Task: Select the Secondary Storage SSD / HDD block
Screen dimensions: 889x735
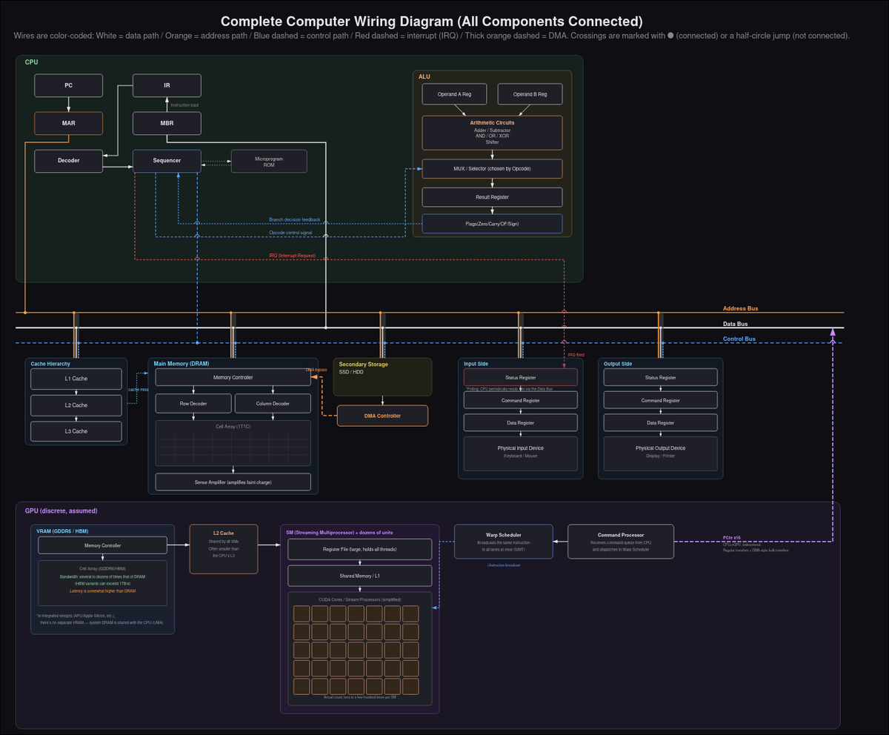Action: tap(382, 377)
